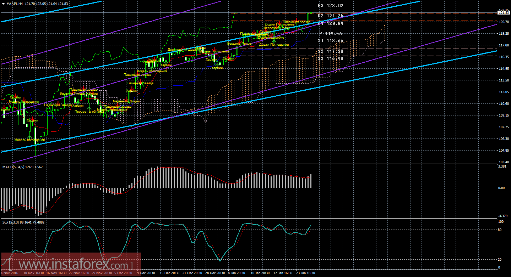Select the S1 118.66 support label

[x=331, y=41]
